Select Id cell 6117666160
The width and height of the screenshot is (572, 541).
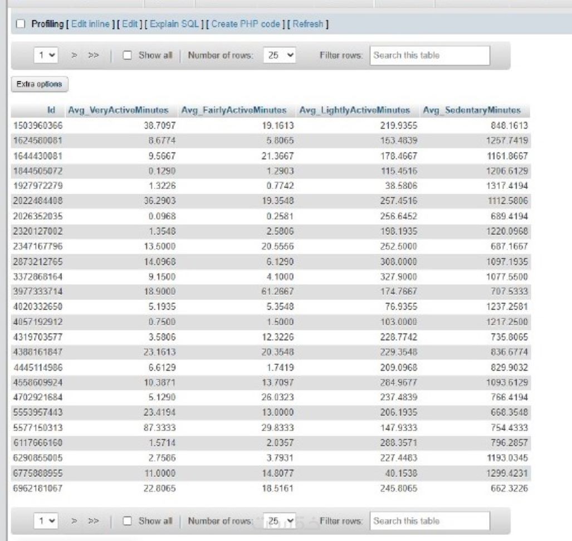pyautogui.click(x=38, y=443)
